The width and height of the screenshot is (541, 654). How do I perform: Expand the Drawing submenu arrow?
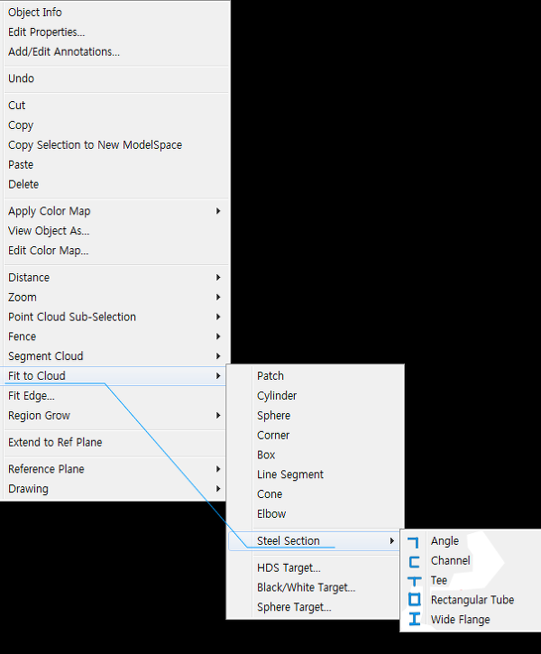pos(218,488)
